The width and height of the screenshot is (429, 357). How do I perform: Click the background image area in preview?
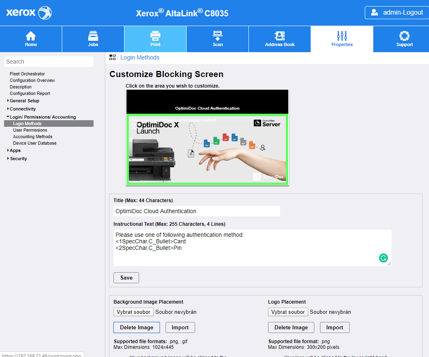pos(207,149)
